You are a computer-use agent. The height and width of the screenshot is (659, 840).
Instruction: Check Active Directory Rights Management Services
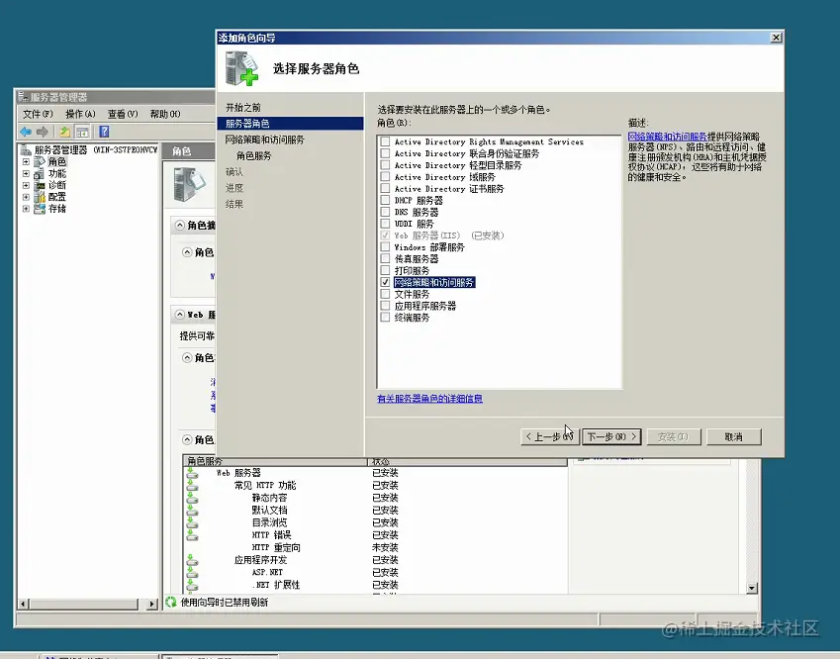(385, 141)
